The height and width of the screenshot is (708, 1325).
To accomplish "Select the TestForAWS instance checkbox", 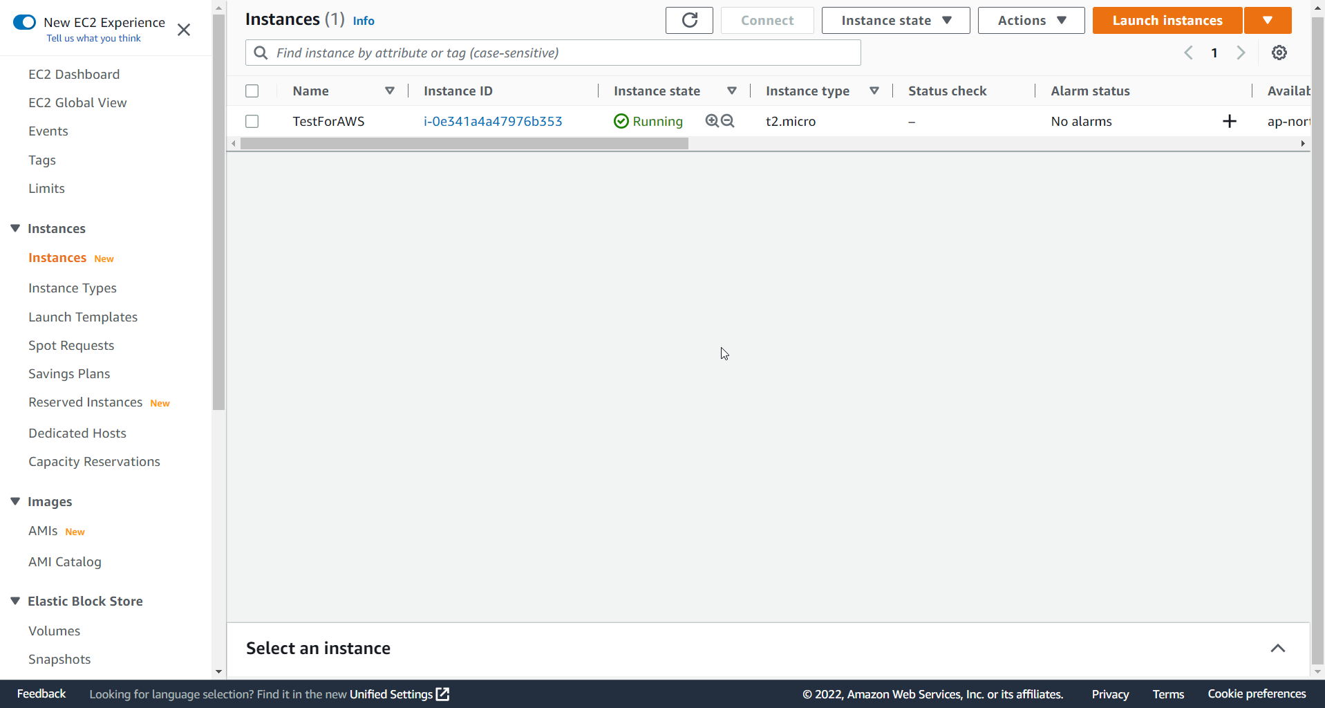I will click(252, 121).
